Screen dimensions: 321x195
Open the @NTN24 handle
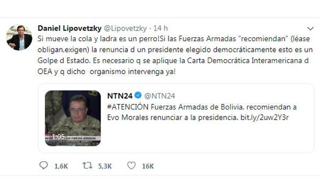point(159,96)
